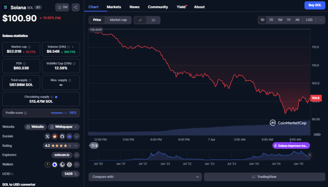Open the Yield tab
The width and height of the screenshot is (328, 187).
click(181, 7)
